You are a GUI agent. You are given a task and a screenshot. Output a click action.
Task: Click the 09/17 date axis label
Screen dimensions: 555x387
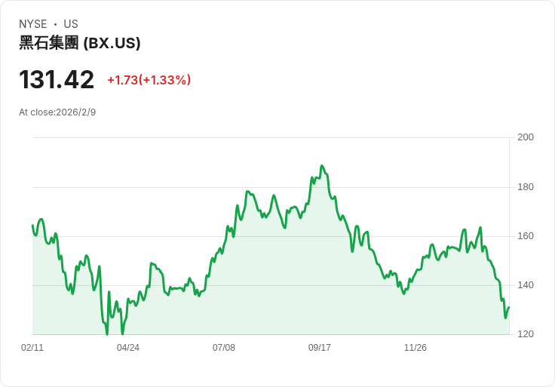(320, 348)
